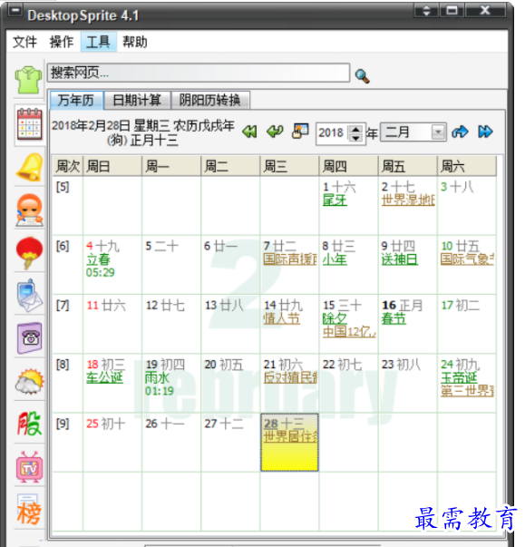Viewport: 525px width, 547px height.
Task: Increase year with stepper up arrow
Action: (355, 129)
